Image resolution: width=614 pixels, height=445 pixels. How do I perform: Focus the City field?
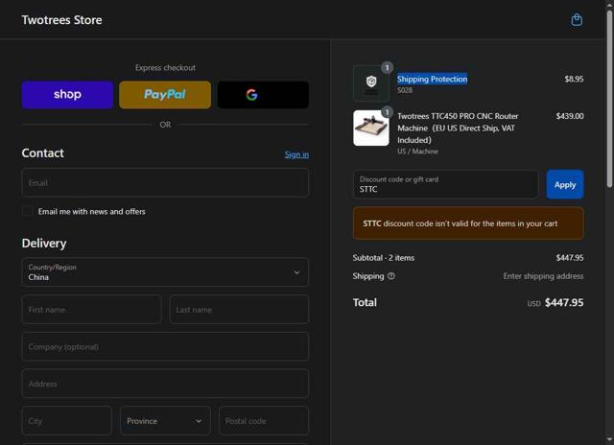point(67,421)
